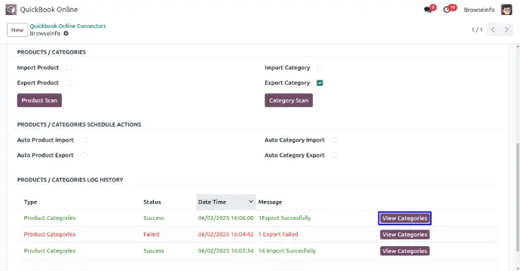Uncheck the Export Category checkbox
Image resolution: width=520 pixels, height=271 pixels.
(x=320, y=83)
